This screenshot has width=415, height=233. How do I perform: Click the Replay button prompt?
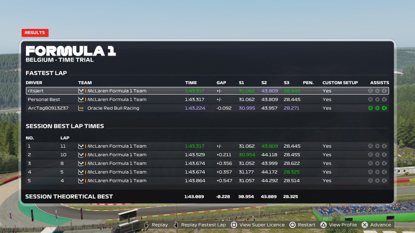[156, 225]
